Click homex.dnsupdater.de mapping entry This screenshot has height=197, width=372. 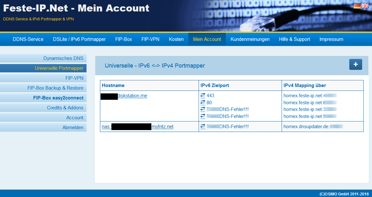pyautogui.click(x=313, y=127)
